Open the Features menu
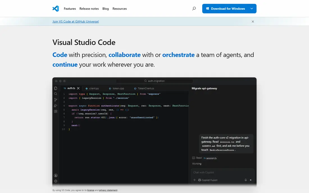 [x=70, y=9]
